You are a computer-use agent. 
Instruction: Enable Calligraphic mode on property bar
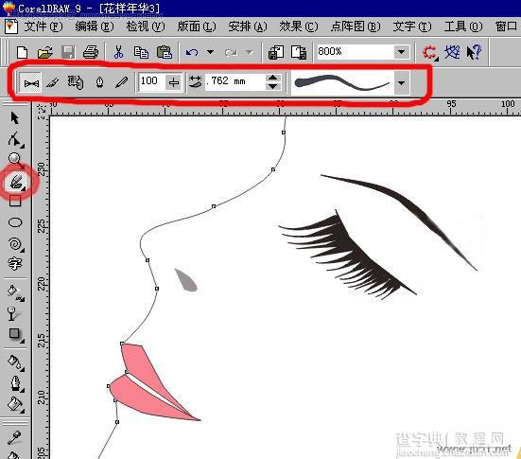coord(99,82)
